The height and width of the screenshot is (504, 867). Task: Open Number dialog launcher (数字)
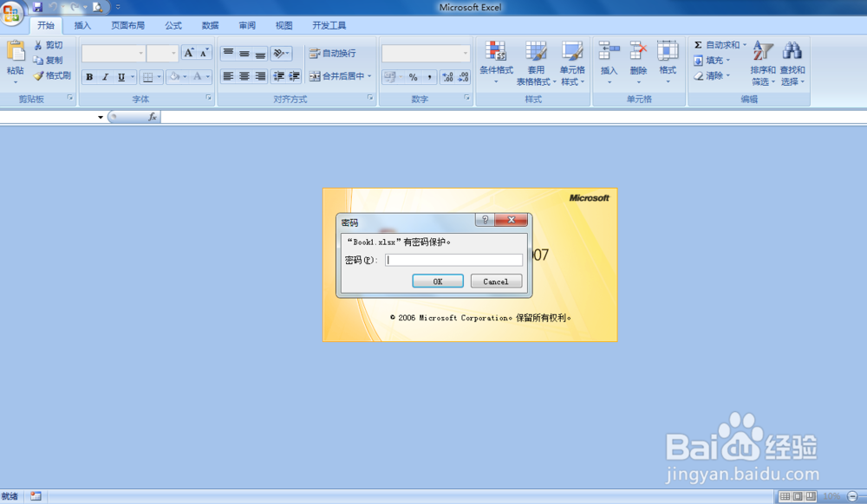(467, 98)
